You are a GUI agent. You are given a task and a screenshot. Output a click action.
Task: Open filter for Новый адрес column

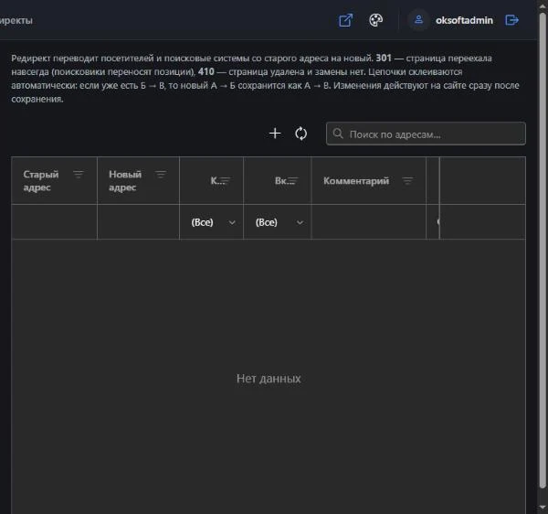click(x=161, y=175)
